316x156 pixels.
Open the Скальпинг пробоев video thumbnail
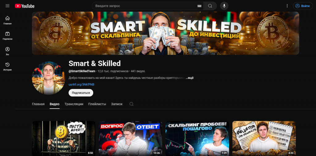coord(197,138)
